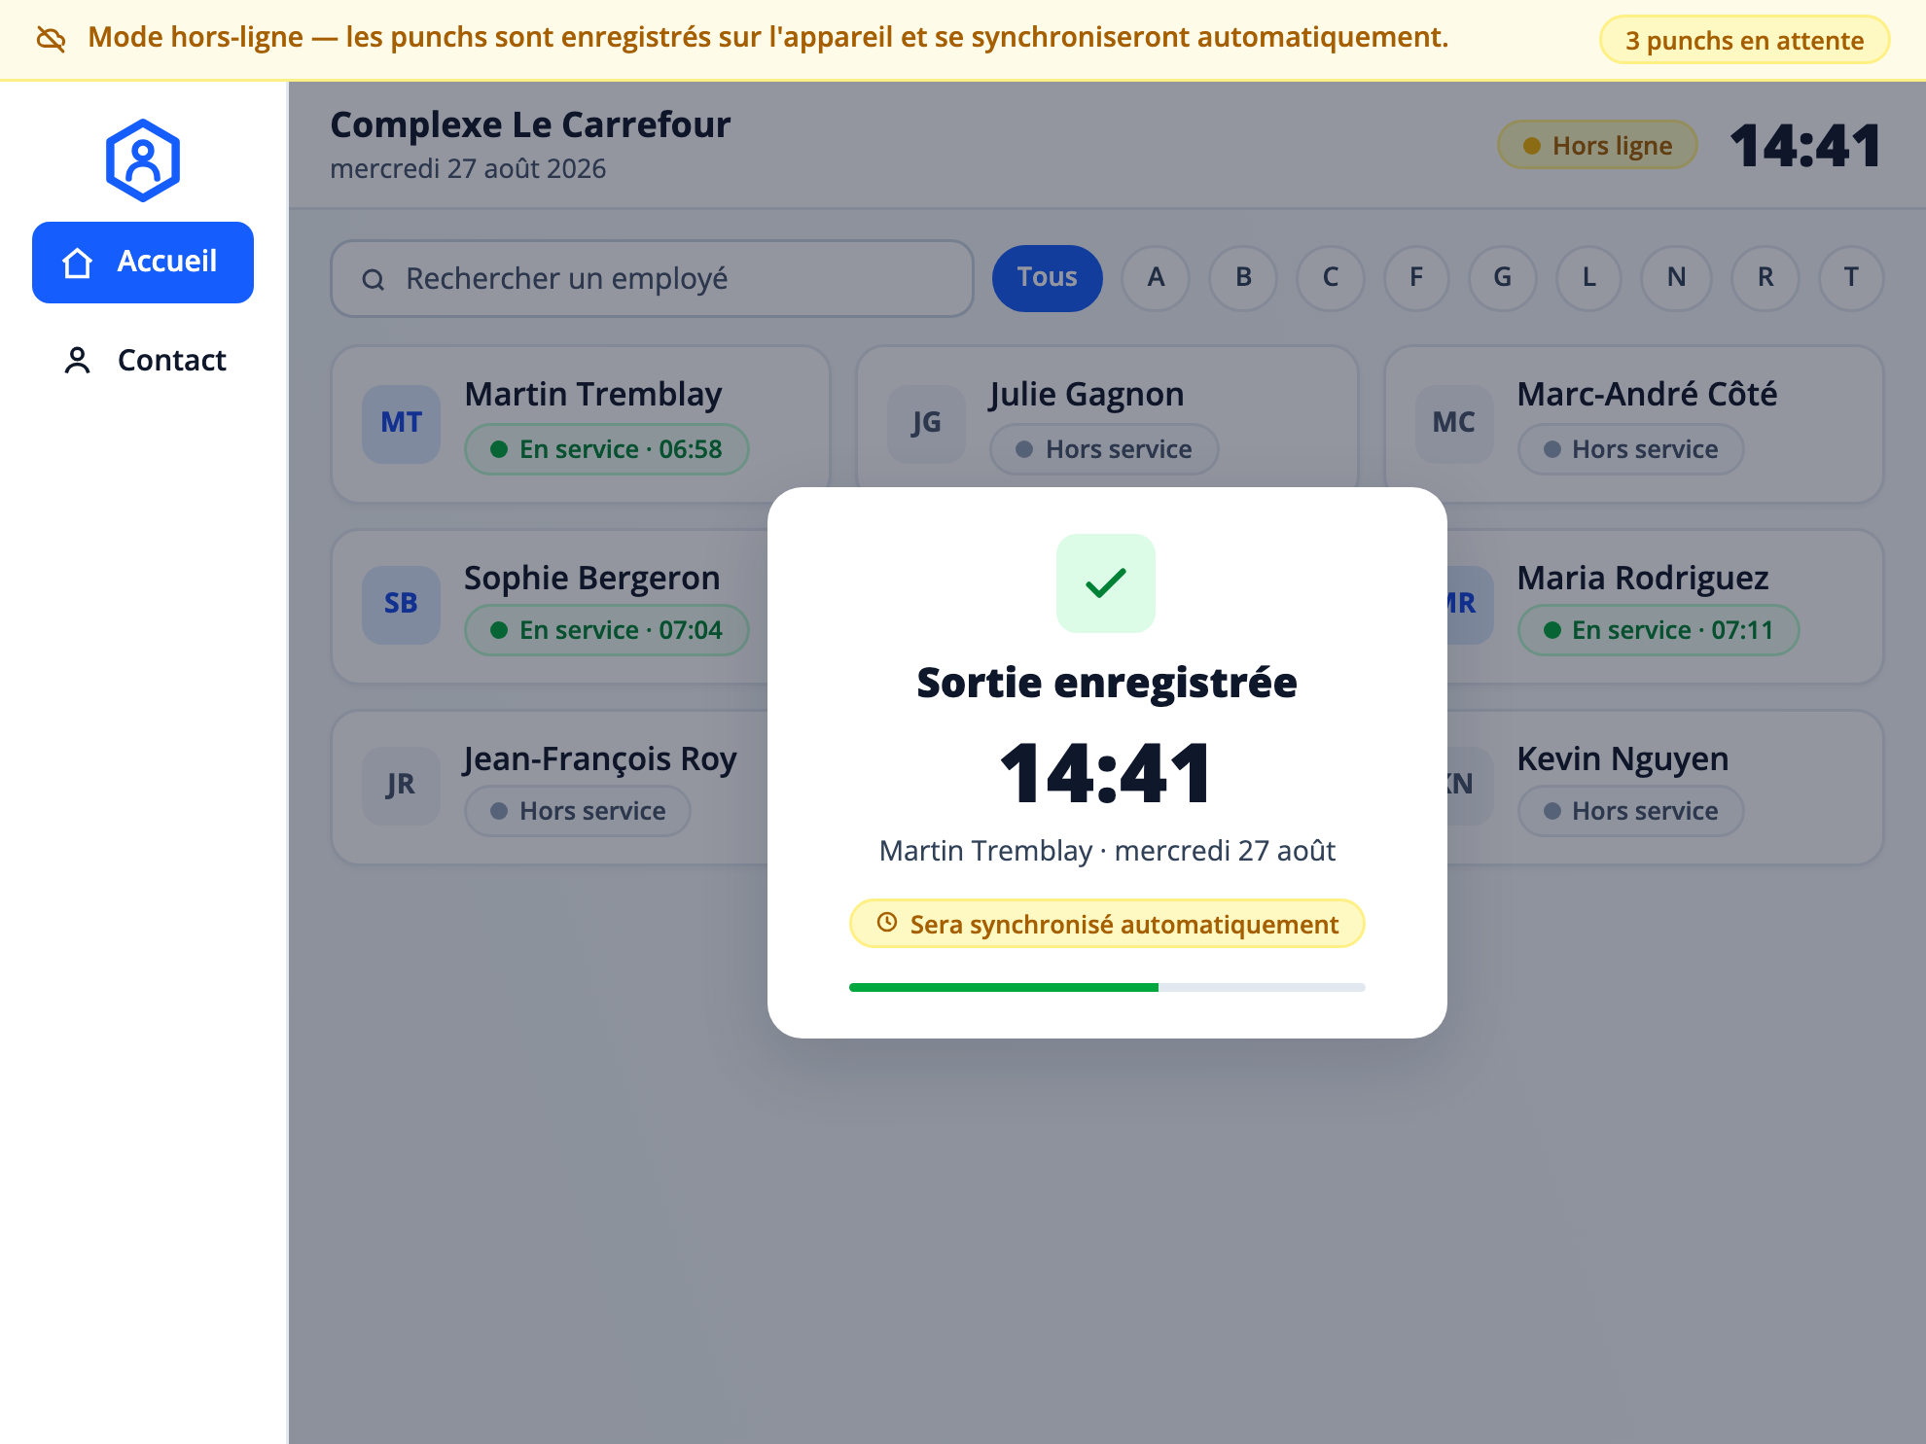Filter employees by letter C
Viewport: 1926px width, 1444px height.
pos(1331,278)
